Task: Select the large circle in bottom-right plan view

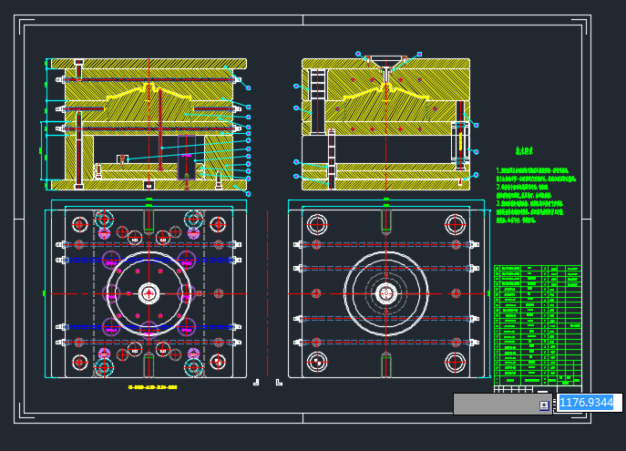Action: 386,293
